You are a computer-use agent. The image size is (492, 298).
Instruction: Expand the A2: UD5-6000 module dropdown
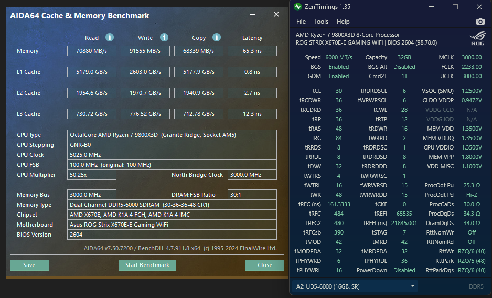[x=355, y=286]
